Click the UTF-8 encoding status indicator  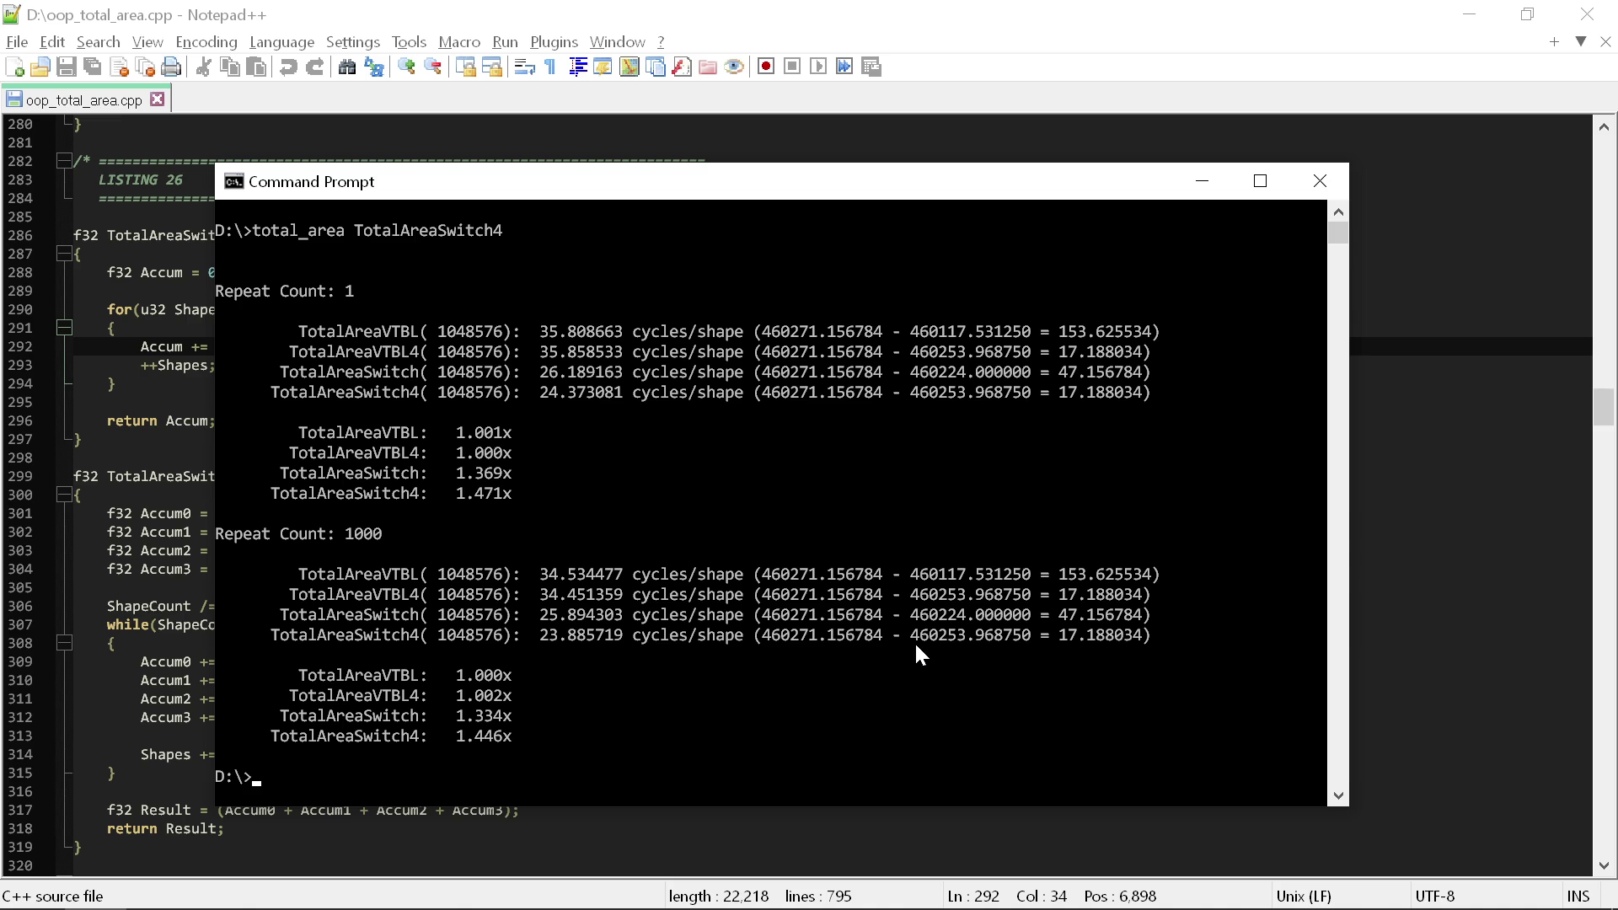click(1436, 896)
